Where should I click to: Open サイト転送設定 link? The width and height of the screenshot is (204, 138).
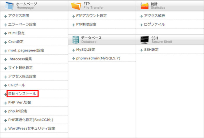pyautogui.click(x=20, y=68)
